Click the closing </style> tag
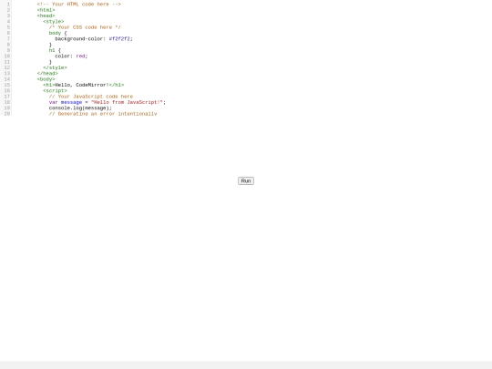The image size is (492, 369). coord(55,67)
